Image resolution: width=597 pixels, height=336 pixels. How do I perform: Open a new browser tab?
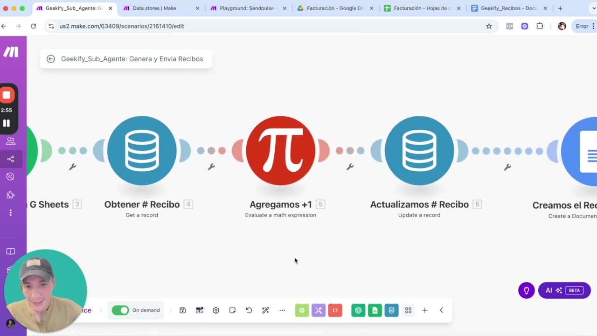tap(560, 8)
